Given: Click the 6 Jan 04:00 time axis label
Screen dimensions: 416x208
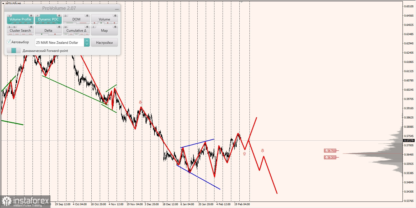Looking at the screenshot, I should click(x=188, y=204).
